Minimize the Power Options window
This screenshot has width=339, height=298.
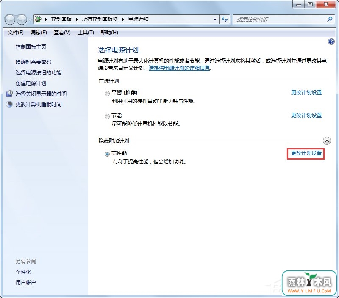click(x=299, y=4)
